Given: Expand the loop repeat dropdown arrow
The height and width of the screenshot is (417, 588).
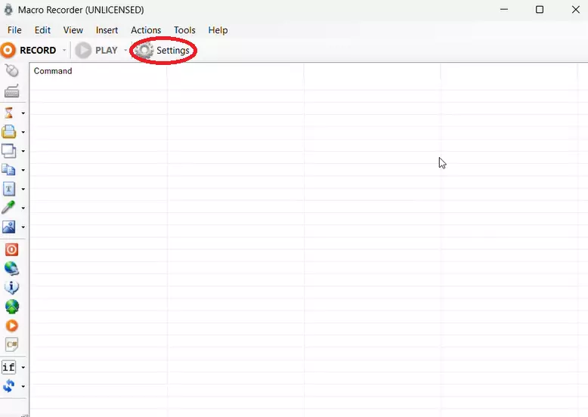Looking at the screenshot, I should click(23, 386).
